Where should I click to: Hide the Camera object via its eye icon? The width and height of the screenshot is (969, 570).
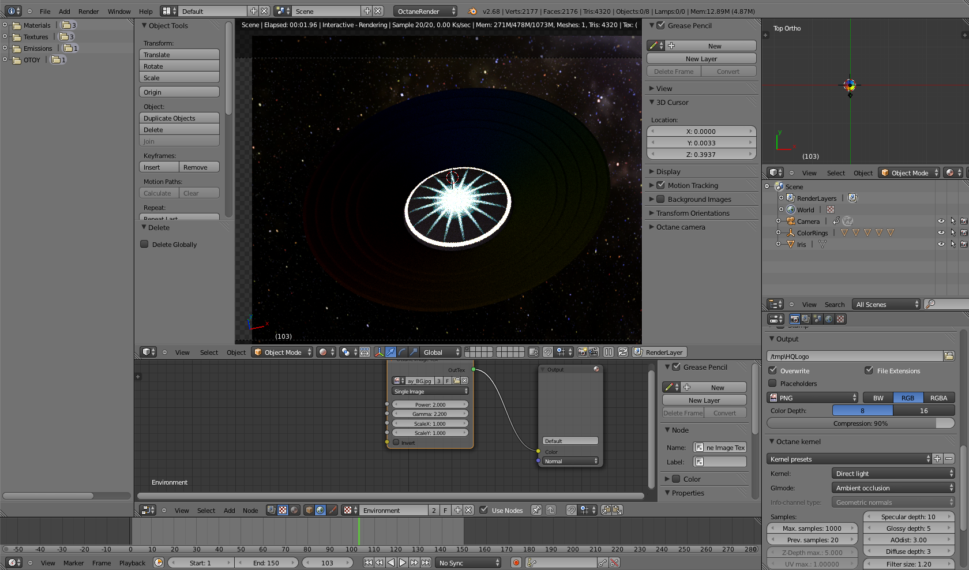click(x=941, y=221)
